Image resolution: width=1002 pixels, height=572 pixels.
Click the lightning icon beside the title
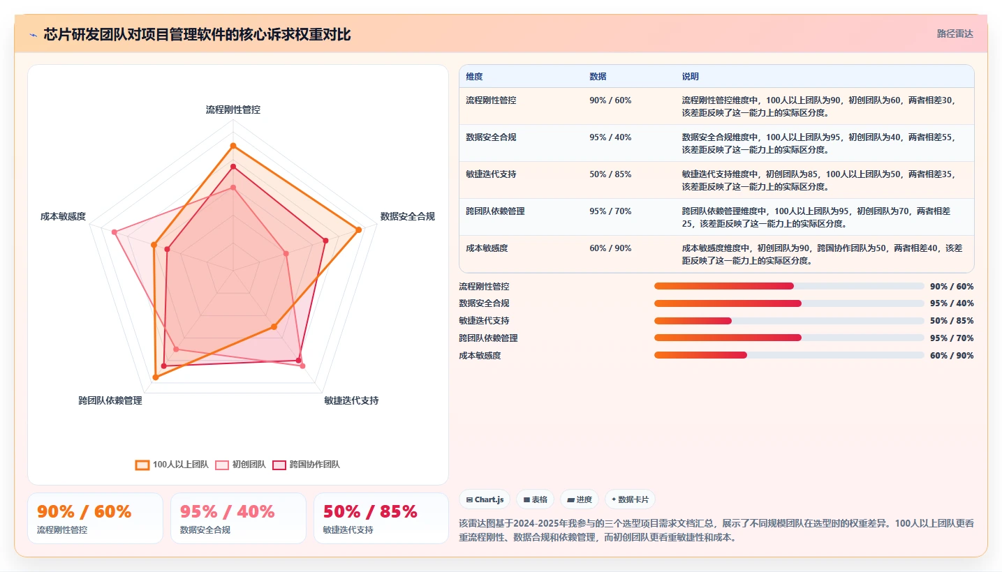pos(33,34)
